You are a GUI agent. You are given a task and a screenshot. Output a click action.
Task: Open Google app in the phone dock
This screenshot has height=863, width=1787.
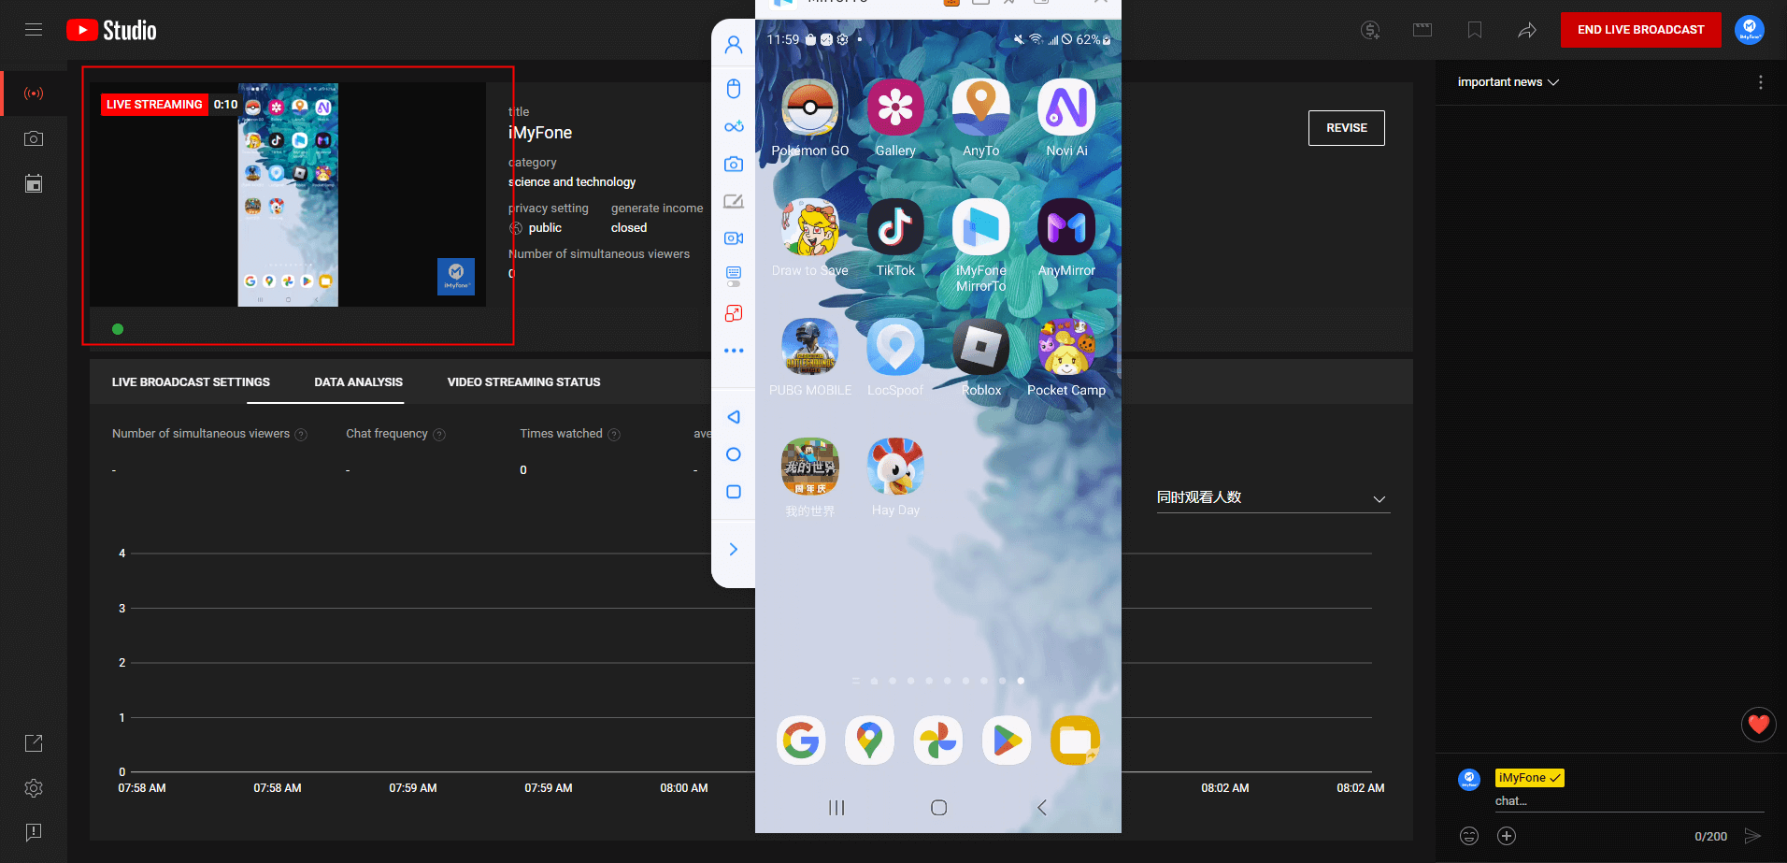pos(801,741)
